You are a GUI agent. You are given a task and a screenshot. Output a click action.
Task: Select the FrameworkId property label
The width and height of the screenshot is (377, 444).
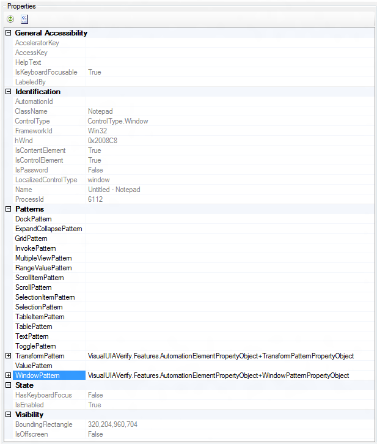[34, 131]
